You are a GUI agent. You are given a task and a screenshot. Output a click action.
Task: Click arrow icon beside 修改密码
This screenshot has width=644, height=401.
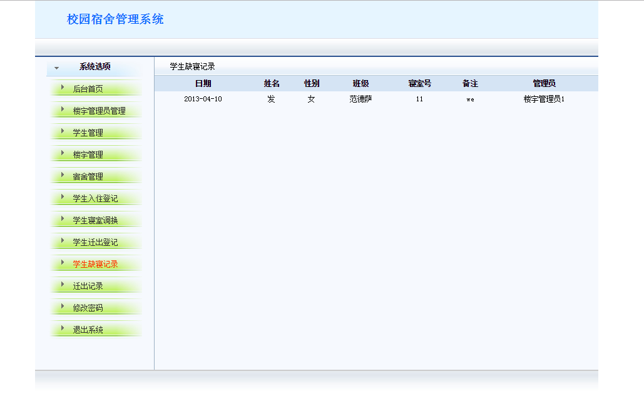click(63, 306)
